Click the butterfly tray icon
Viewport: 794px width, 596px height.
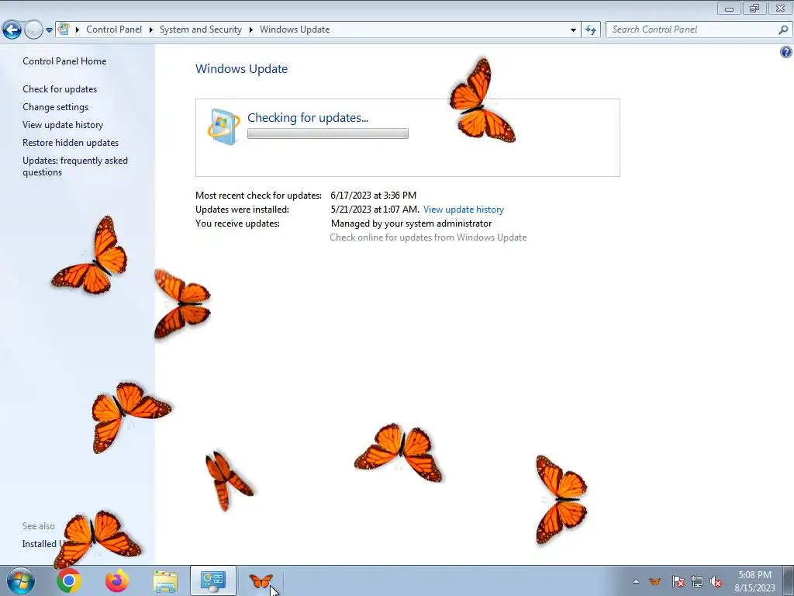pyautogui.click(x=654, y=581)
